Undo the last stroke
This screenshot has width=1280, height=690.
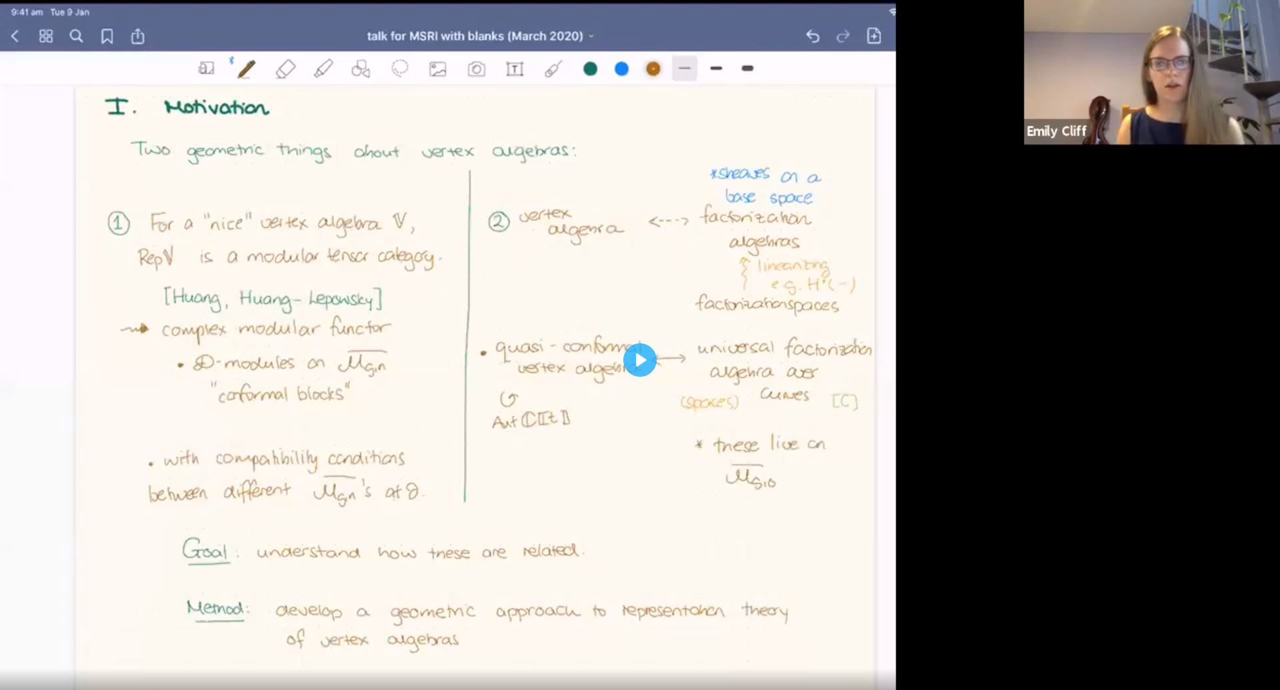[x=813, y=36]
